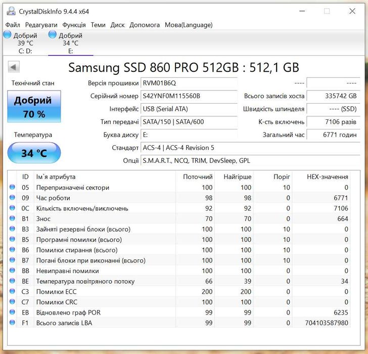Click the CrystalDiskInfo app icon in the title bar

tap(11, 11)
